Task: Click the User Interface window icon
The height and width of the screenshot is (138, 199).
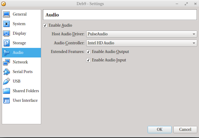Action: (x=7, y=101)
